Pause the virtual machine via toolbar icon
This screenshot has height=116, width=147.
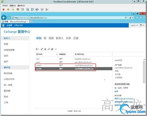pos(8,10)
